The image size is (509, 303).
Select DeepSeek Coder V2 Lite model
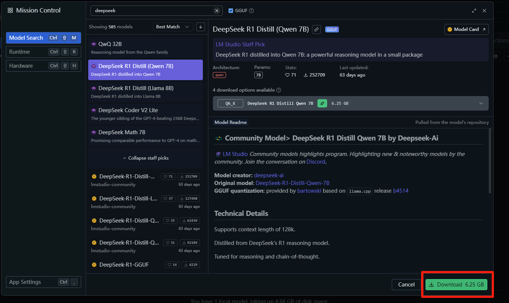click(x=146, y=114)
